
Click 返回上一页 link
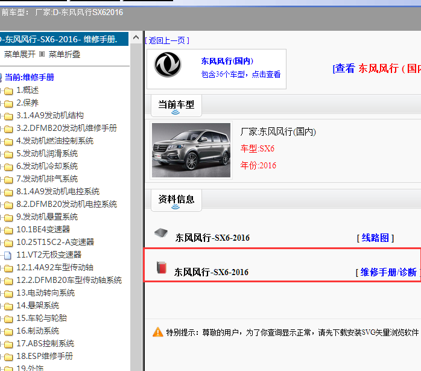[x=167, y=40]
